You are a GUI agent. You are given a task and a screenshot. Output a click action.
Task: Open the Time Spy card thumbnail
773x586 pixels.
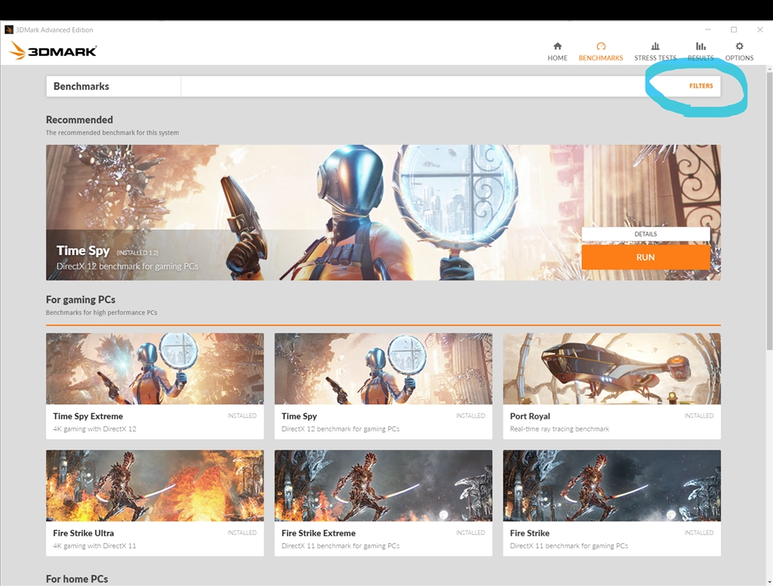coord(383,369)
